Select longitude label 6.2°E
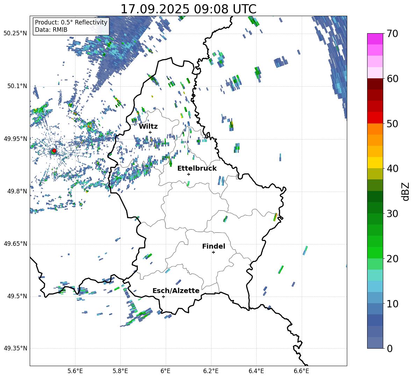Viewport: 414px width, 378px height. click(x=211, y=371)
